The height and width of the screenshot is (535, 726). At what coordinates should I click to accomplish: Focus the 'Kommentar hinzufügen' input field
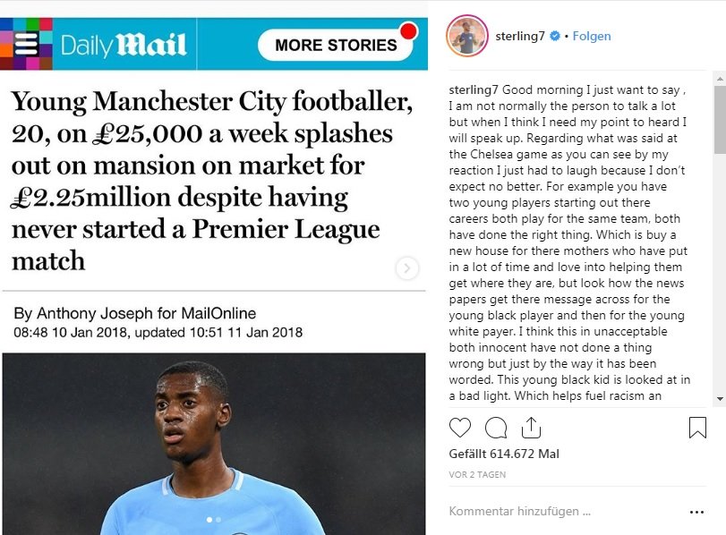[x=555, y=512]
